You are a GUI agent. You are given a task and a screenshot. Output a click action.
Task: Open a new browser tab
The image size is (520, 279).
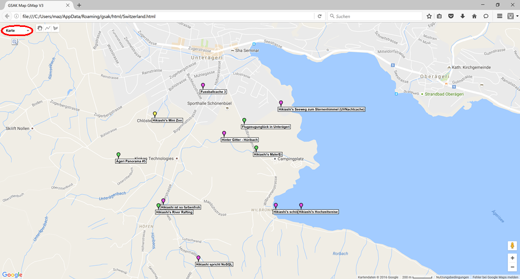79,5
